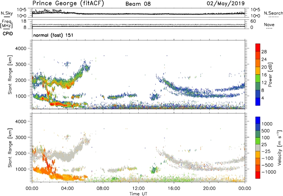The image size is (283, 196).
Task: Pick the yellow-orange 16–20 dB power color segment
Action: [x=258, y=71]
